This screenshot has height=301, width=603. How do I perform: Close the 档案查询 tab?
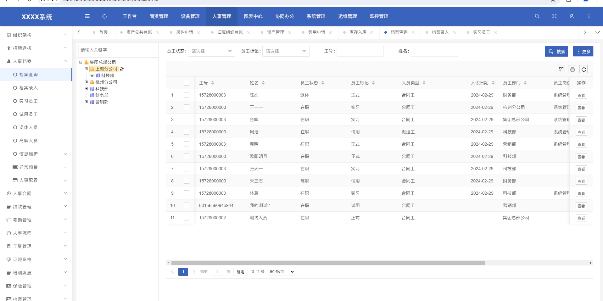(413, 32)
